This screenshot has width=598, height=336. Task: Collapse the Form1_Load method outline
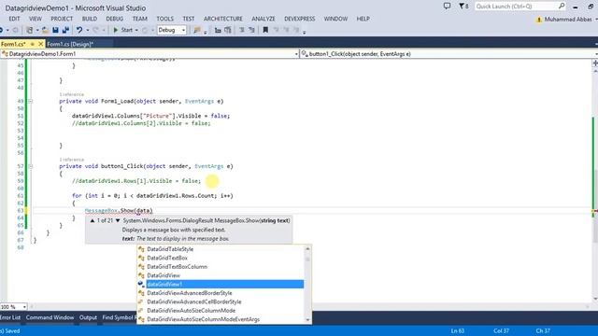pos(30,102)
